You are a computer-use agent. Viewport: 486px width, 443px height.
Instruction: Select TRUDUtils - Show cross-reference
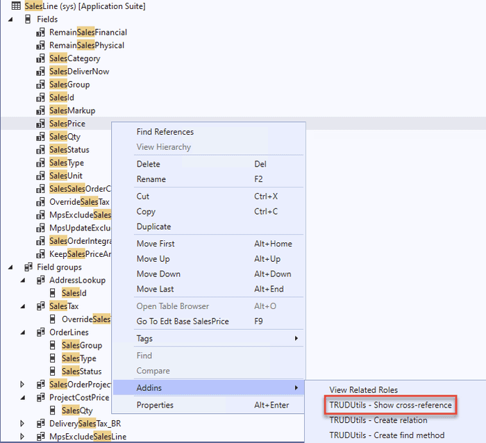pos(390,406)
